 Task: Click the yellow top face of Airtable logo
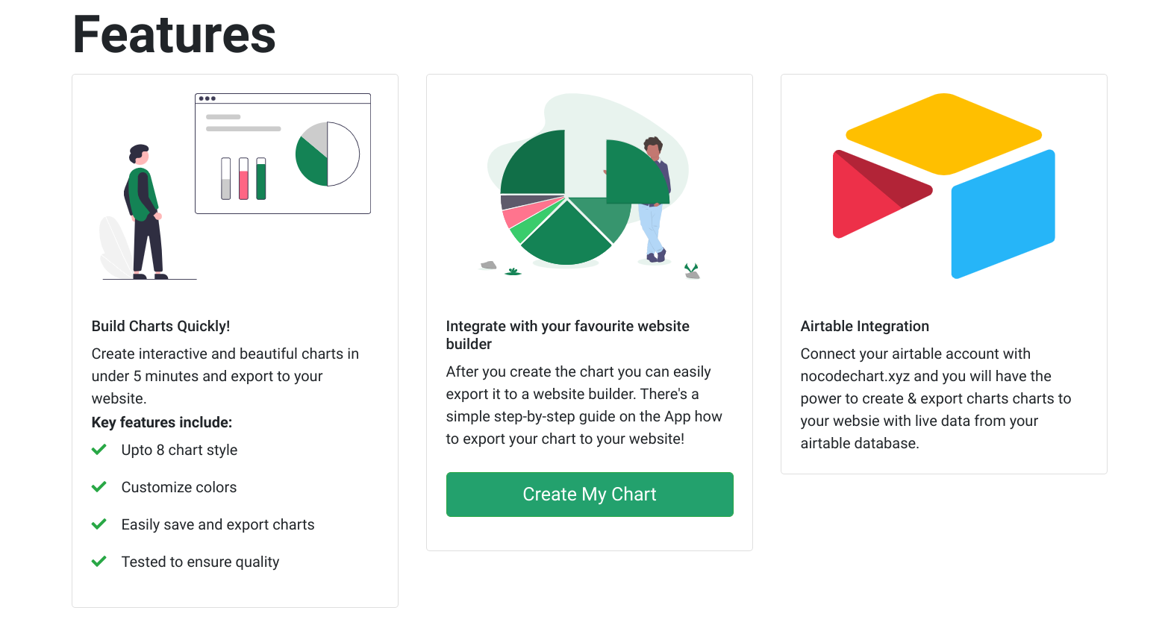click(943, 133)
